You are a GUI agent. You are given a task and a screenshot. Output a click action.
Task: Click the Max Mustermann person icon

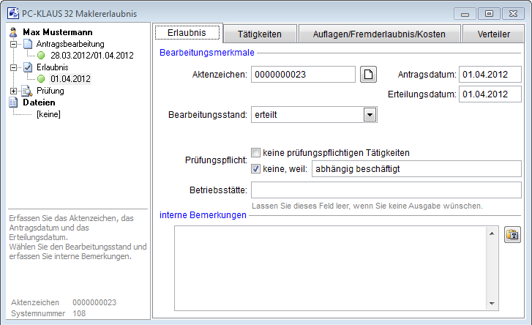click(x=12, y=32)
